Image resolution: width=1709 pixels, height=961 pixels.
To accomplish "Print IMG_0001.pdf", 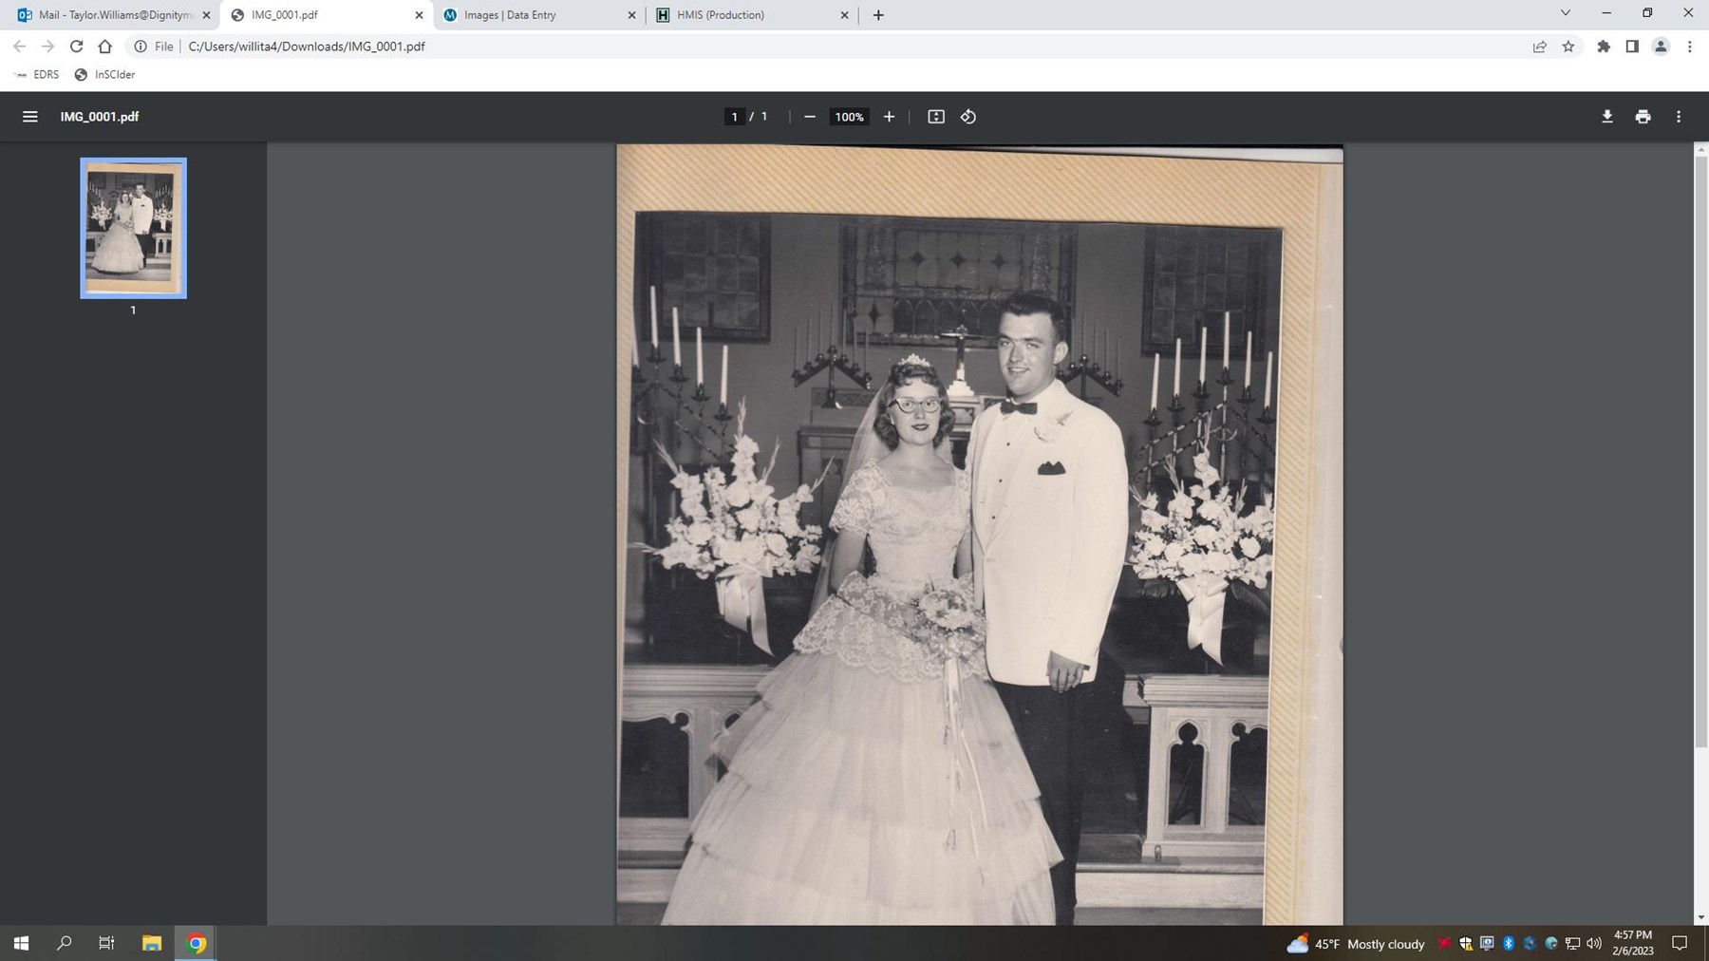I will pyautogui.click(x=1643, y=116).
